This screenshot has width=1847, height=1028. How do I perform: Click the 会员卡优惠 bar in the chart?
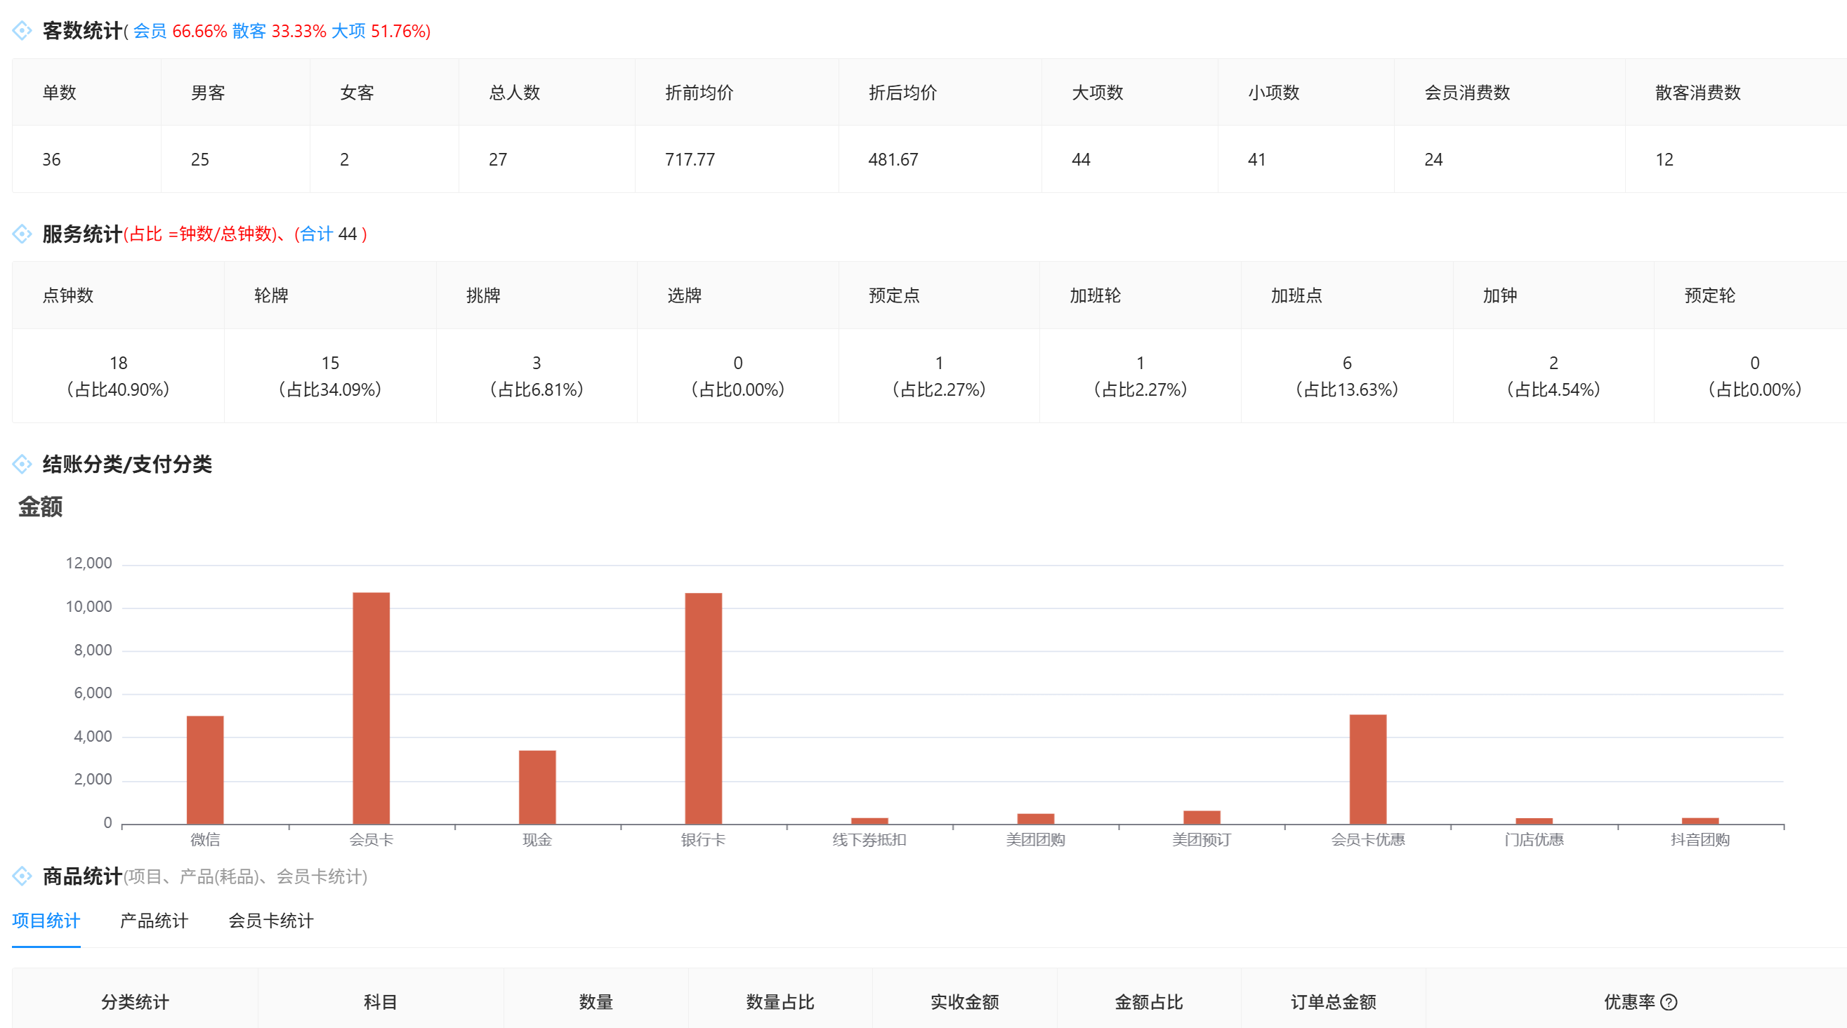point(1367,768)
